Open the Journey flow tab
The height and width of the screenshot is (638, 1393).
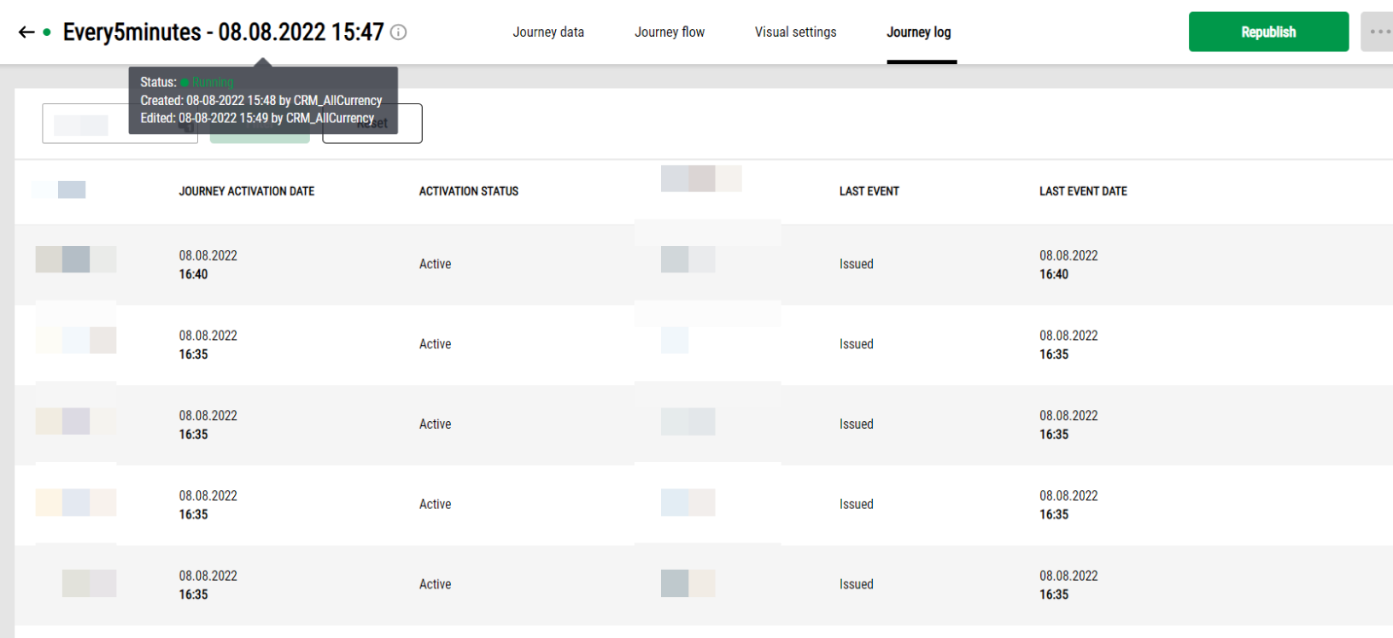tap(670, 32)
